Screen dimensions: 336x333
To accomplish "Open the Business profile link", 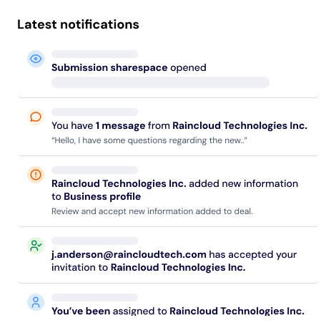I will tap(102, 197).
